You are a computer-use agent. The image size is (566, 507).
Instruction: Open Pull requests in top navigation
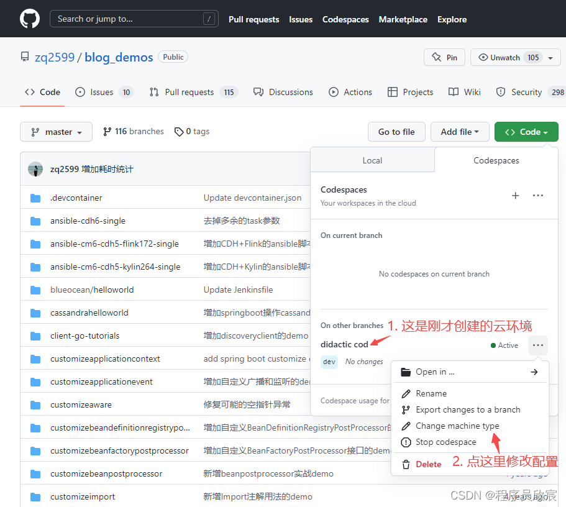(x=253, y=19)
